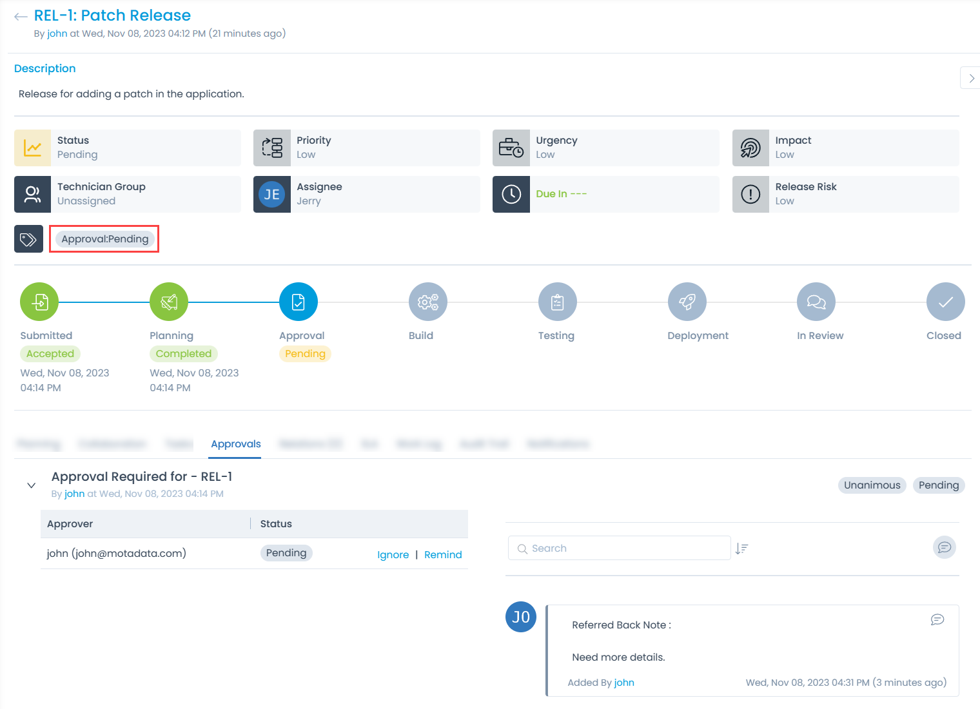
Task: Click the Due In clock icon
Action: 511,194
